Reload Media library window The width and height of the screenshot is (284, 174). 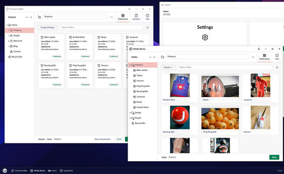259,49
